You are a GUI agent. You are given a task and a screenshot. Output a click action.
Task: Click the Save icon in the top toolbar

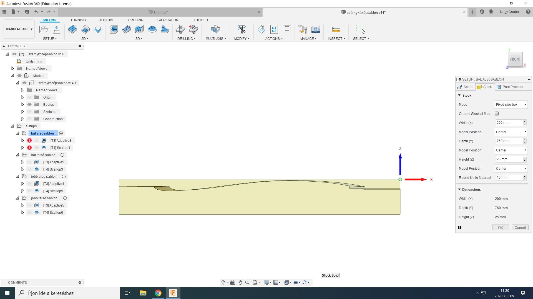tap(27, 12)
